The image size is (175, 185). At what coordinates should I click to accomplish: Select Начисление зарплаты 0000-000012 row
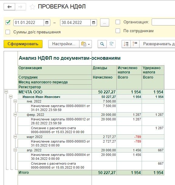(x=55, y=121)
